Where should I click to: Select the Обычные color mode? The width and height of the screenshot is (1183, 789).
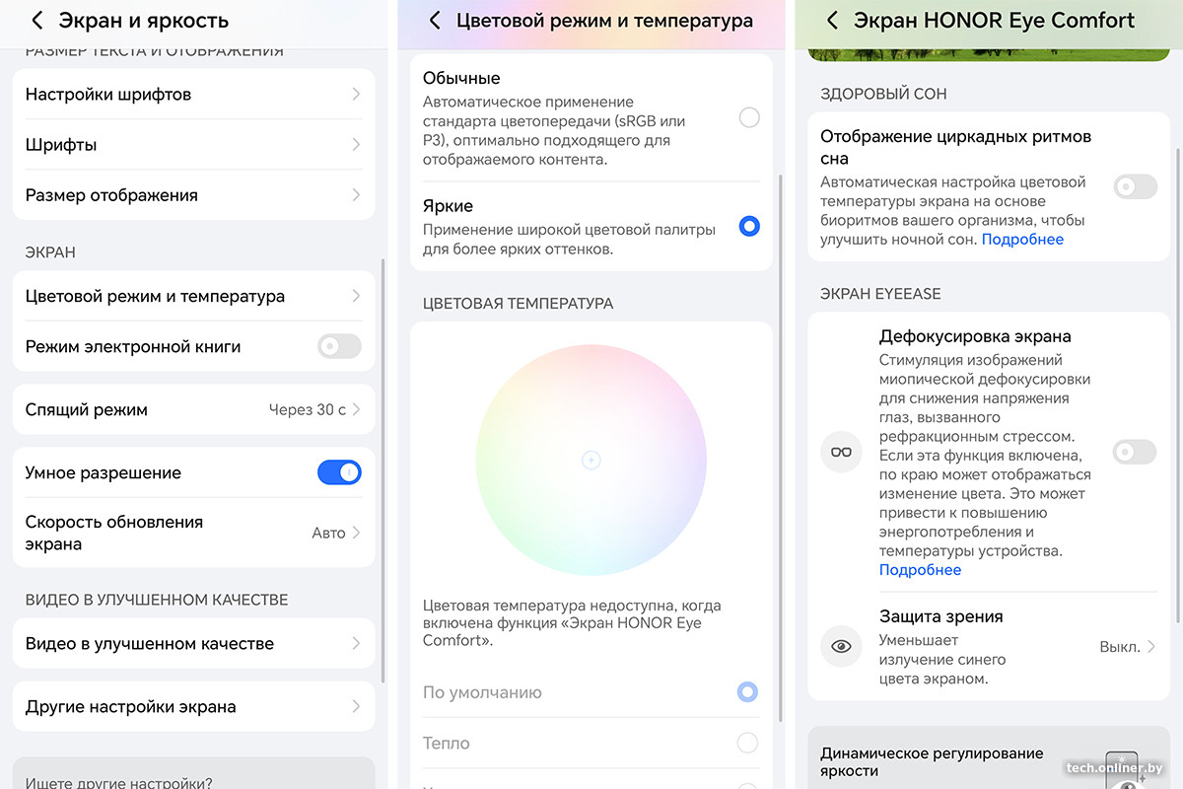[749, 118]
